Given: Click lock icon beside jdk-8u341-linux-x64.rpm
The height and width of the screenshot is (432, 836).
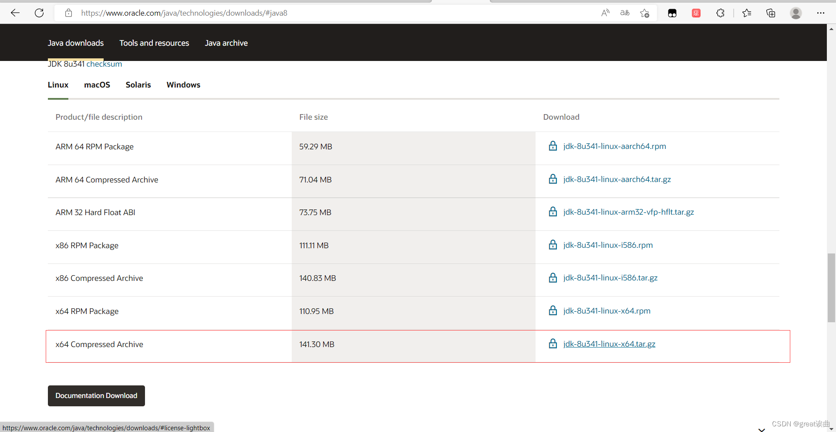Looking at the screenshot, I should click(553, 310).
